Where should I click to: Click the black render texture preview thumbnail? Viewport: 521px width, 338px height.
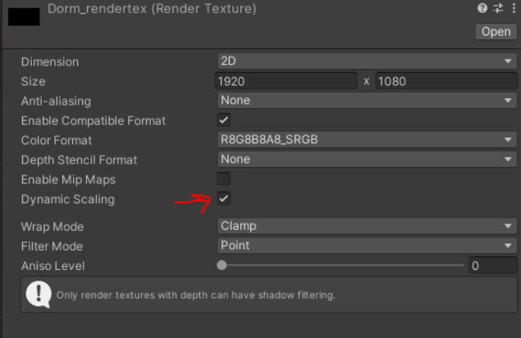pos(24,15)
